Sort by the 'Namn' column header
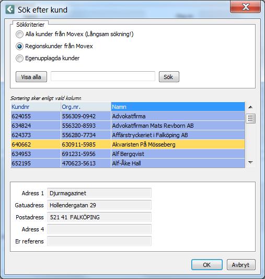The width and height of the screenshot is (265, 279). click(178, 107)
